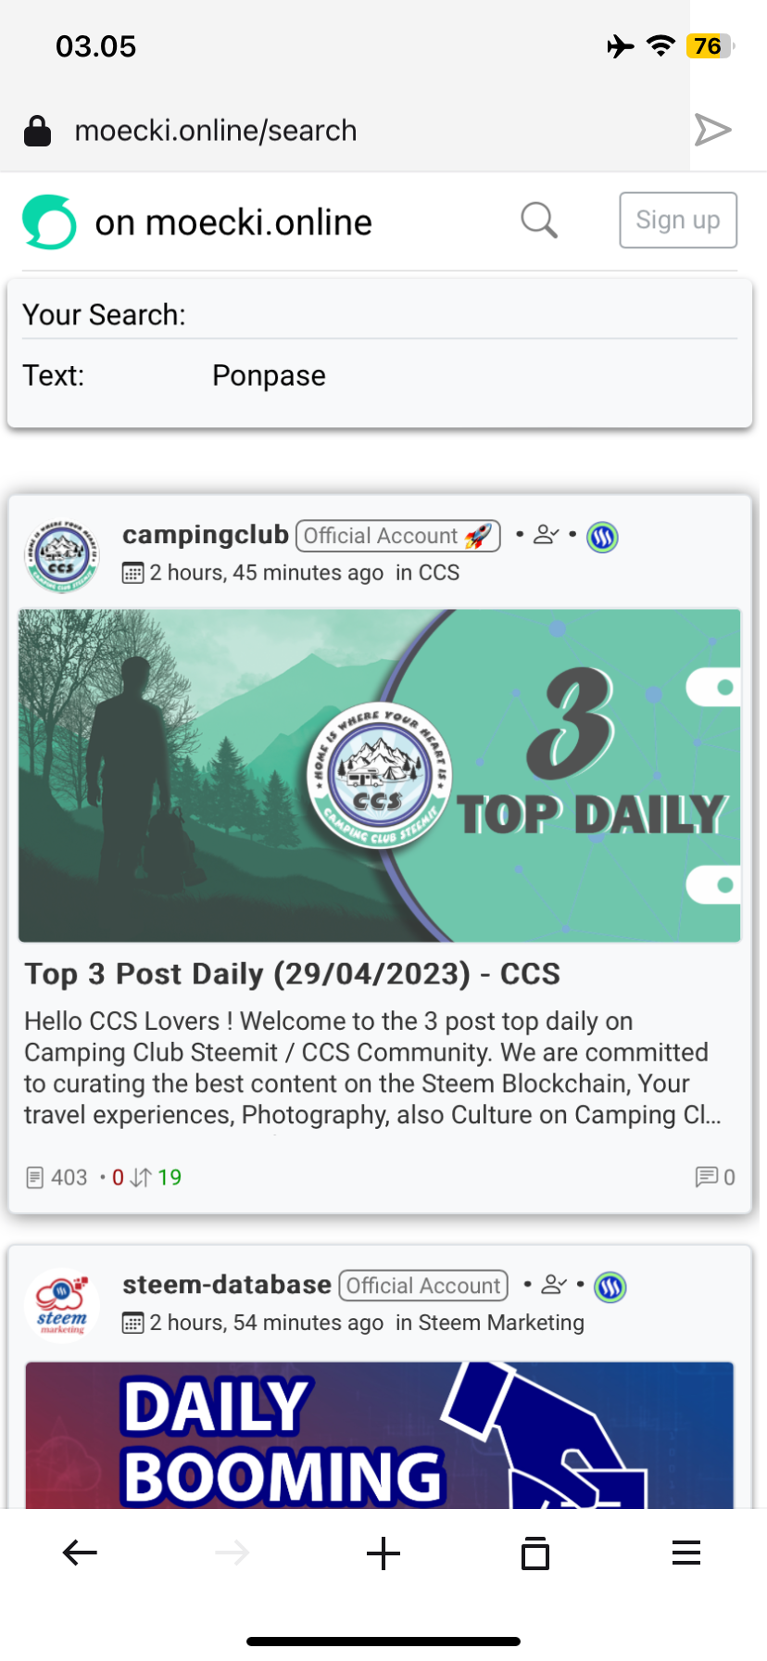Open the browser hamburger menu
Image resolution: width=767 pixels, height=1661 pixels.
coord(686,1553)
